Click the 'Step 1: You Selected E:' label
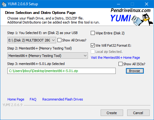Screen dimensions: 154x120 pos(42,33)
